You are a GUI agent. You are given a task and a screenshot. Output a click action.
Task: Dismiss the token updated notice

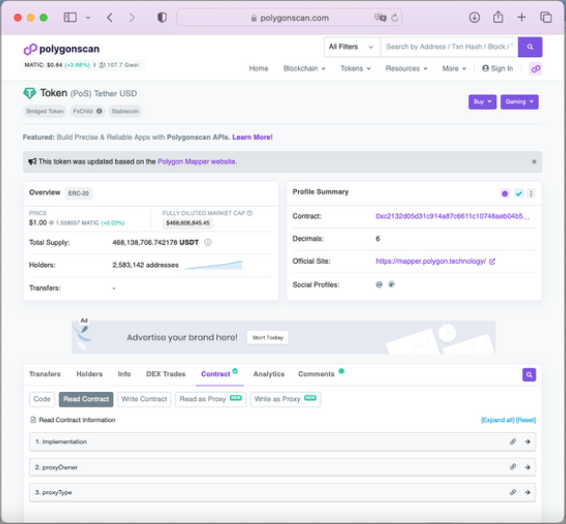coord(534,161)
